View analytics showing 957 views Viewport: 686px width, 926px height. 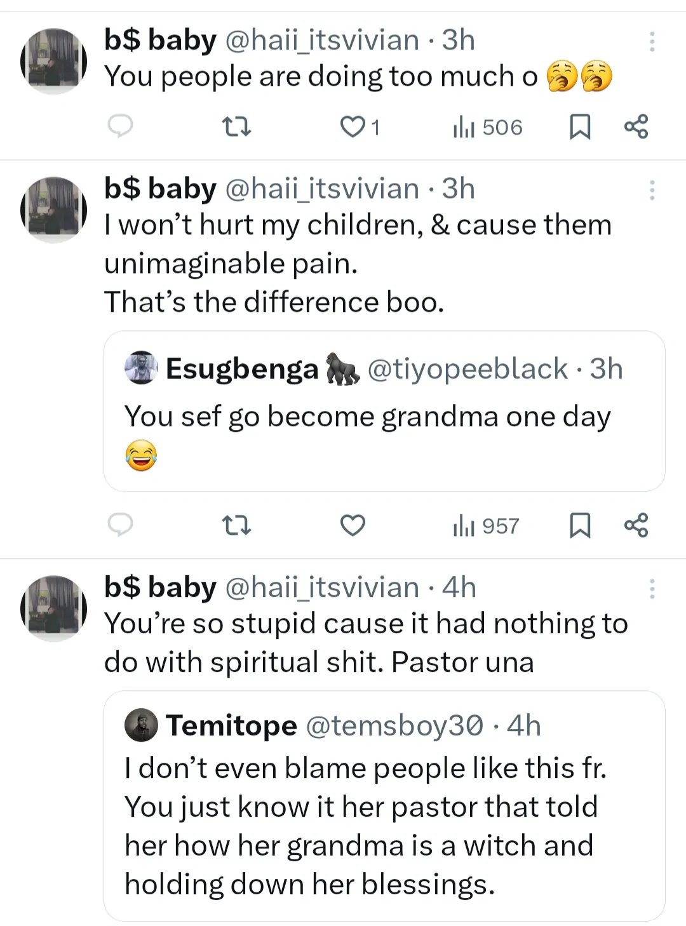tap(487, 526)
